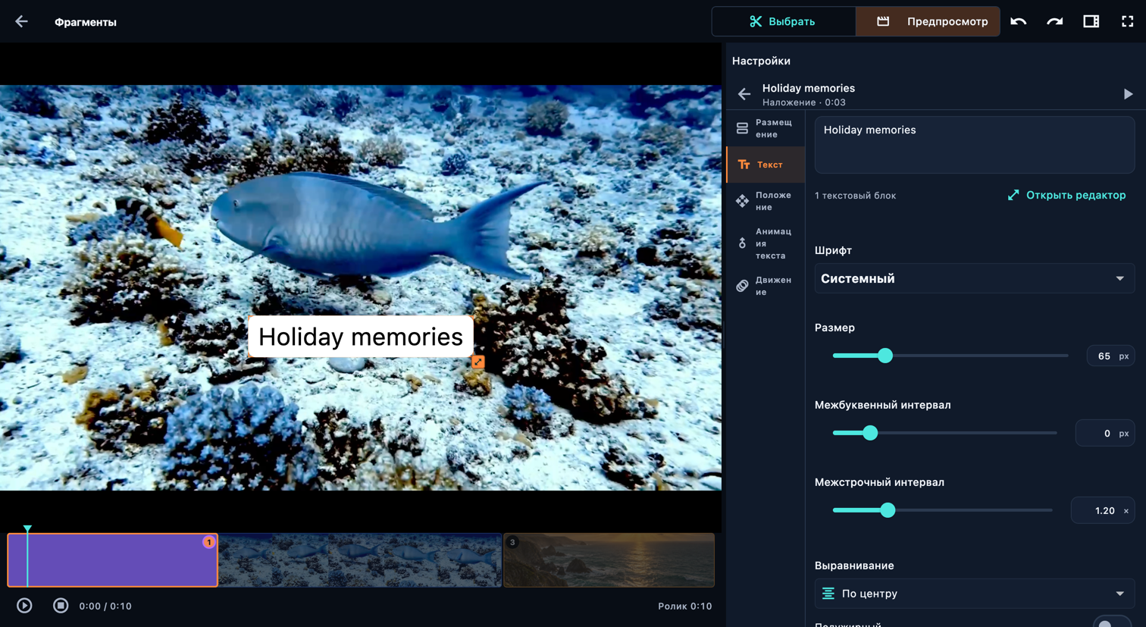Viewport: 1146px width, 627px height.
Task: Toggle the side panel layout
Action: (1091, 21)
